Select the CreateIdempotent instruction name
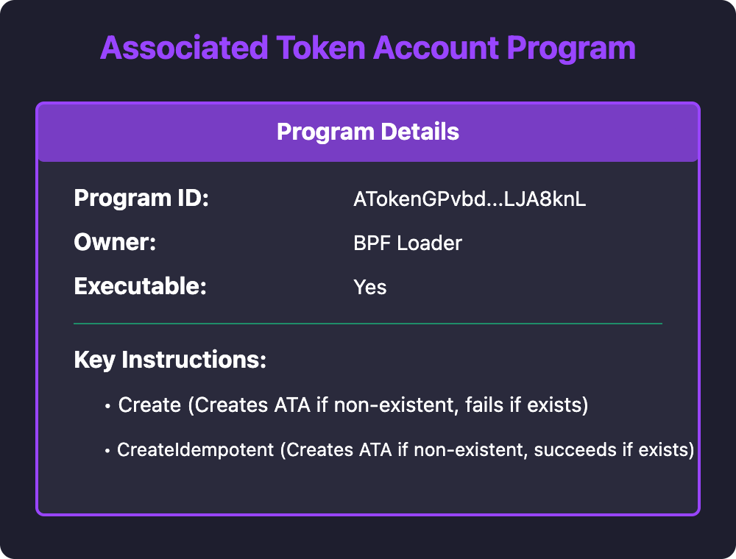Screen dimensions: 736x559 pos(196,449)
